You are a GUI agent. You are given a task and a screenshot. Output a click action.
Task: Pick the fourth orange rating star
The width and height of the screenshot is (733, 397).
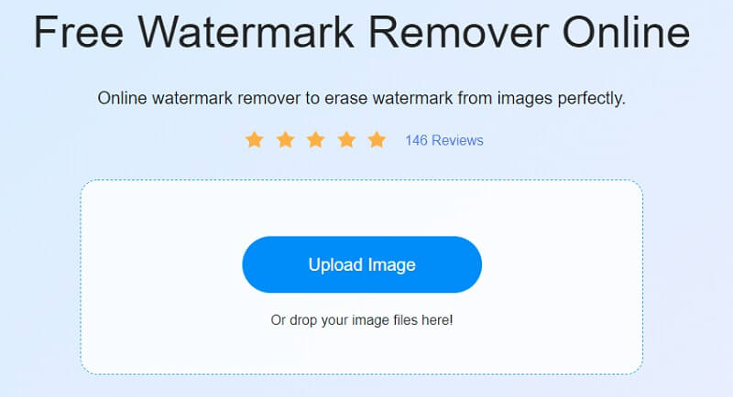pyautogui.click(x=346, y=139)
